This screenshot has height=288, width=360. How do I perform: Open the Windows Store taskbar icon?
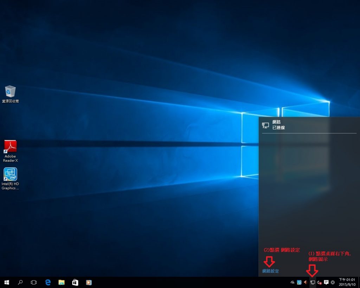(x=75, y=282)
